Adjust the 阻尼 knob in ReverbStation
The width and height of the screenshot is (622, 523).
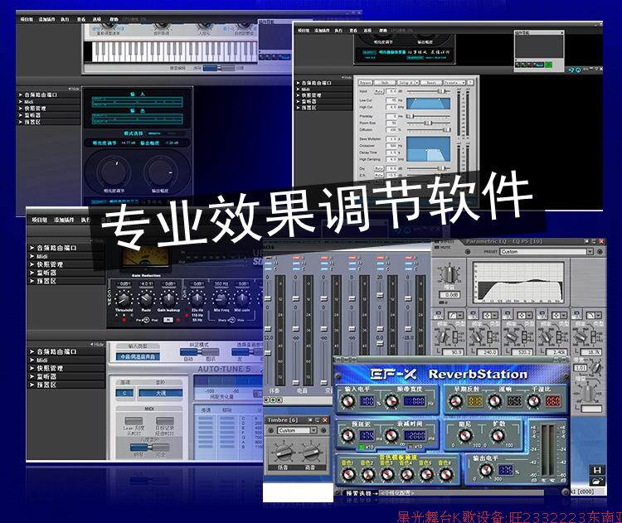pos(464,435)
